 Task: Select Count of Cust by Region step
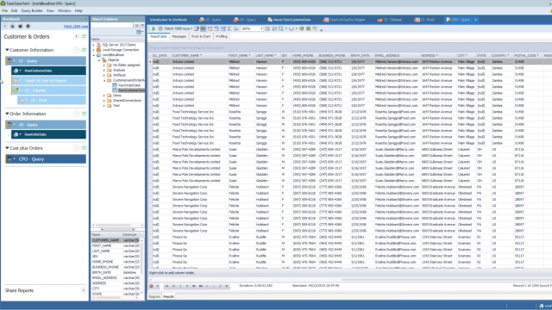click(48, 80)
